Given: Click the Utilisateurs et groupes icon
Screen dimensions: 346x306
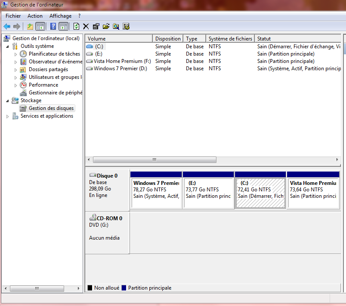Looking at the screenshot, I should click(23, 77).
